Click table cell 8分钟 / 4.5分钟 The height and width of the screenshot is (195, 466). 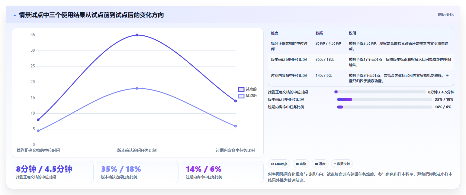pyautogui.click(x=328, y=44)
